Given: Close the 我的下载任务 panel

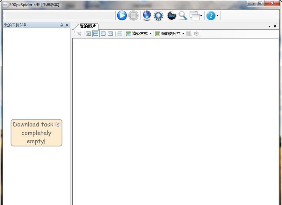Looking at the screenshot, I should tap(67, 25).
